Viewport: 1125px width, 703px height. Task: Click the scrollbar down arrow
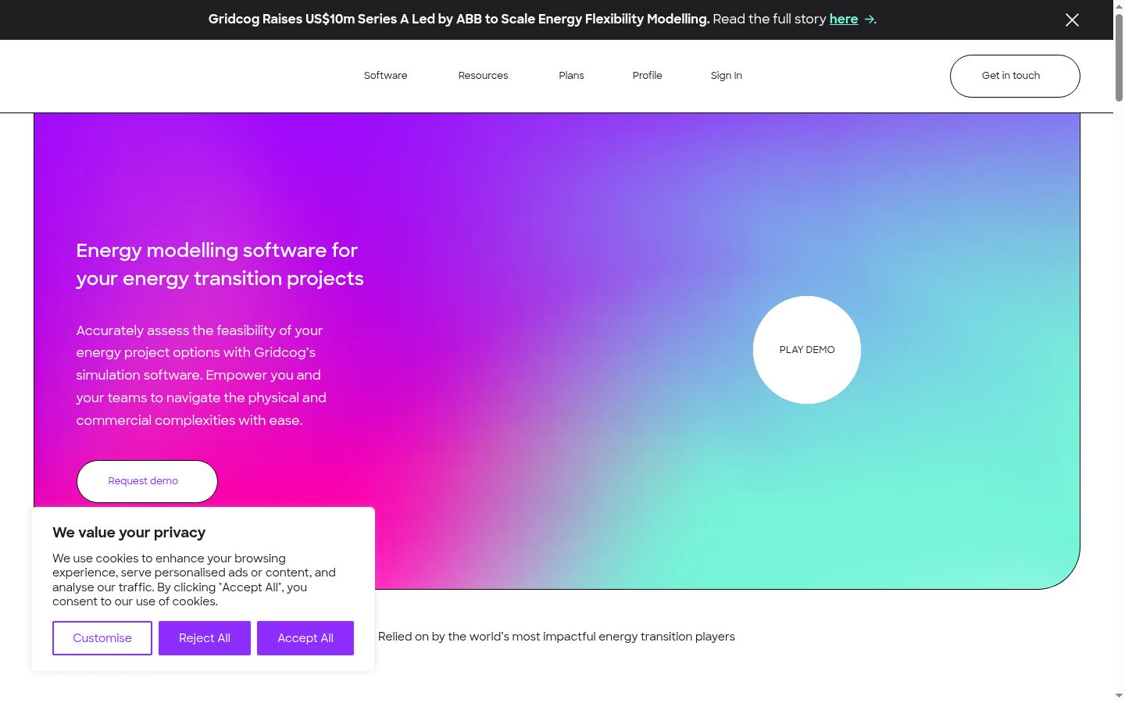[x=1119, y=696]
